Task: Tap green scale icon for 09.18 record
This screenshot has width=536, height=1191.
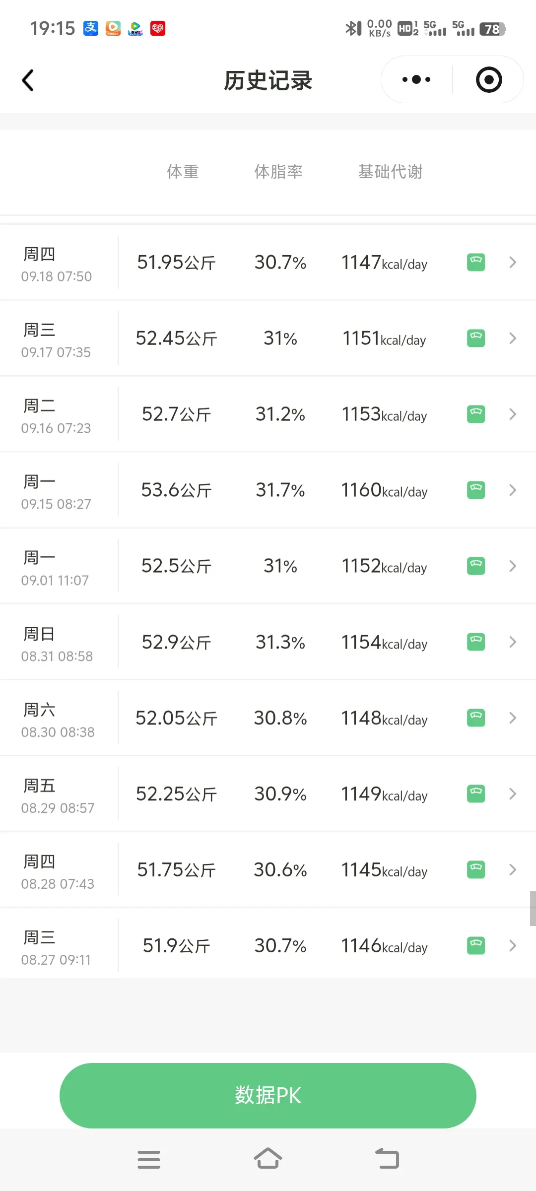Action: click(x=476, y=262)
